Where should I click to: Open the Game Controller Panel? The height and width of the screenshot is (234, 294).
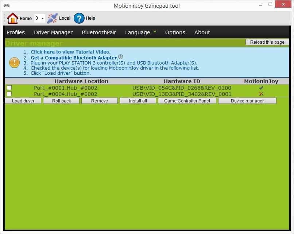[x=187, y=101]
